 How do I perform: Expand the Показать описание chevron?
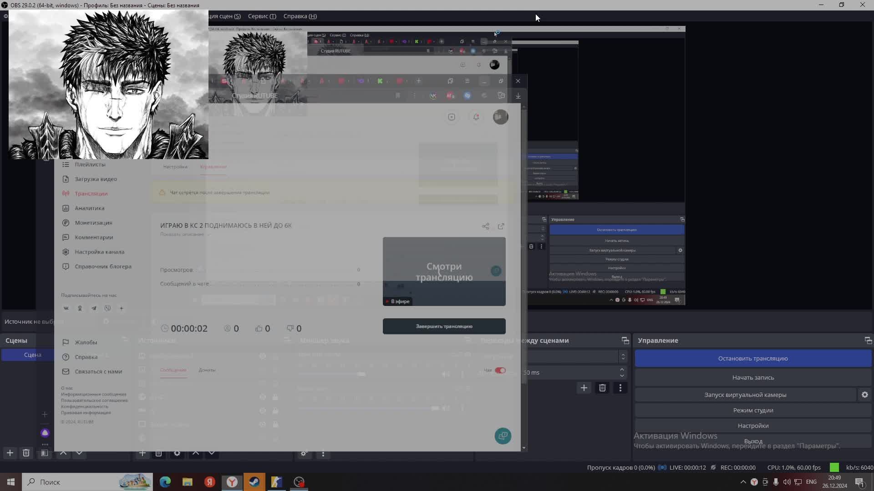209,235
